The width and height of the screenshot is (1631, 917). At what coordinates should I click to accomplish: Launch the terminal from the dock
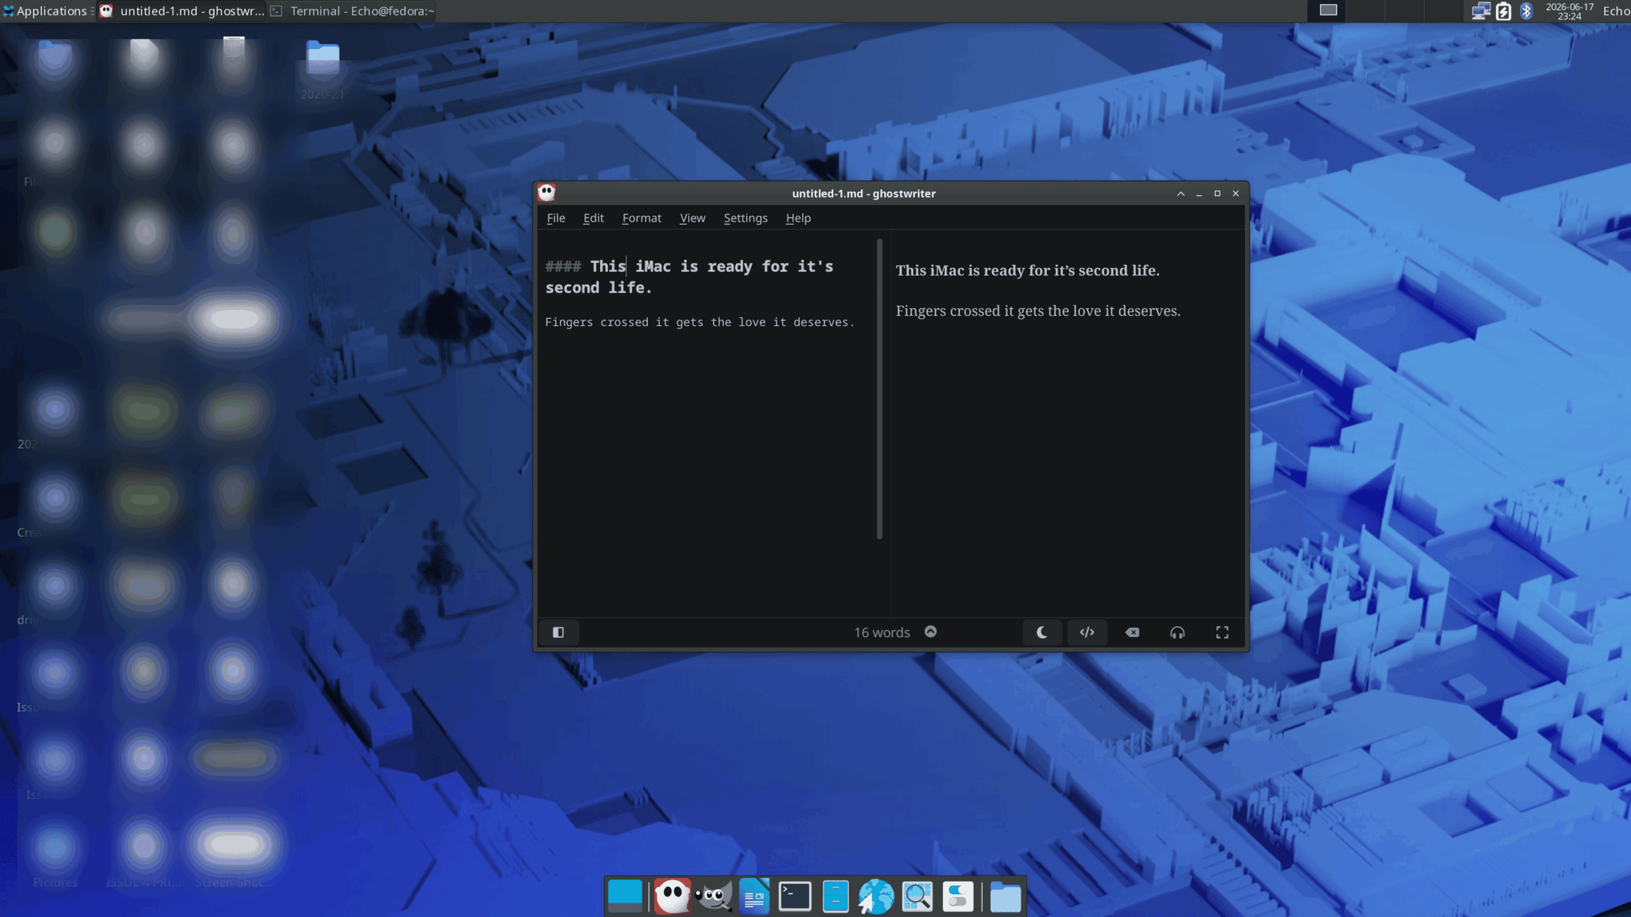click(795, 896)
